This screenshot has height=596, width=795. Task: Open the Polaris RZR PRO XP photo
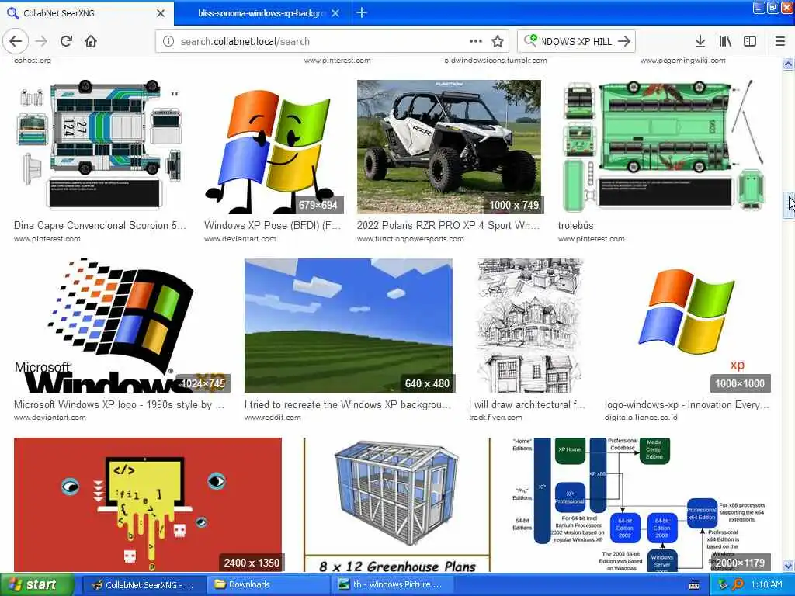click(450, 147)
